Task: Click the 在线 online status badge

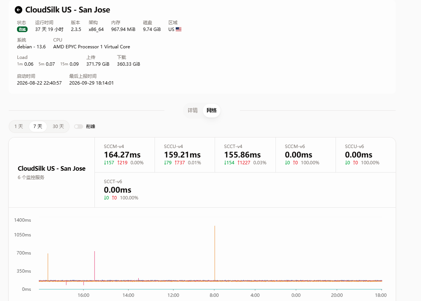Action: click(x=22, y=29)
